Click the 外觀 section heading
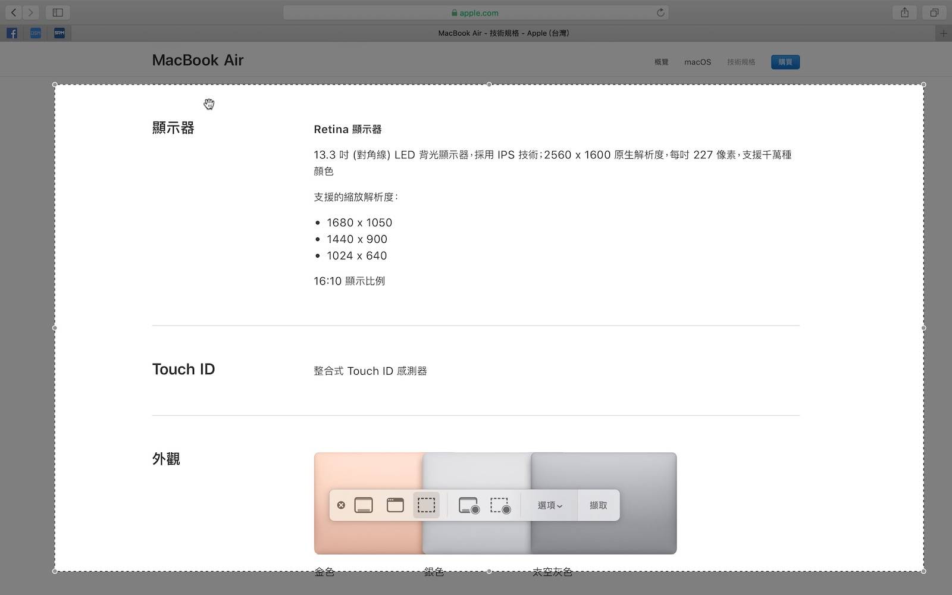Screen dimensions: 952x595 click(166, 459)
